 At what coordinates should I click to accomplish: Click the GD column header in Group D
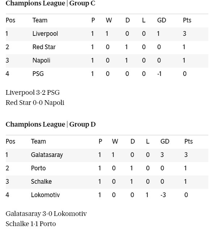tap(165, 141)
